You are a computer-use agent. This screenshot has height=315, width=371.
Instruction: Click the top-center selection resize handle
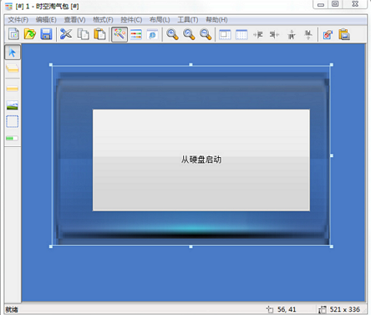tap(191, 64)
